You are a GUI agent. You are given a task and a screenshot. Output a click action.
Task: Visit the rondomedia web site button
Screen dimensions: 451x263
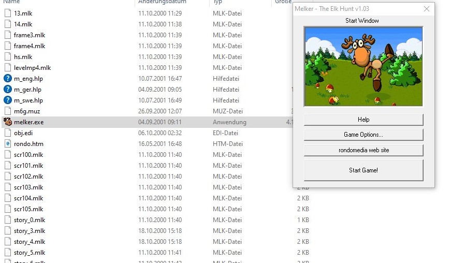(x=363, y=150)
